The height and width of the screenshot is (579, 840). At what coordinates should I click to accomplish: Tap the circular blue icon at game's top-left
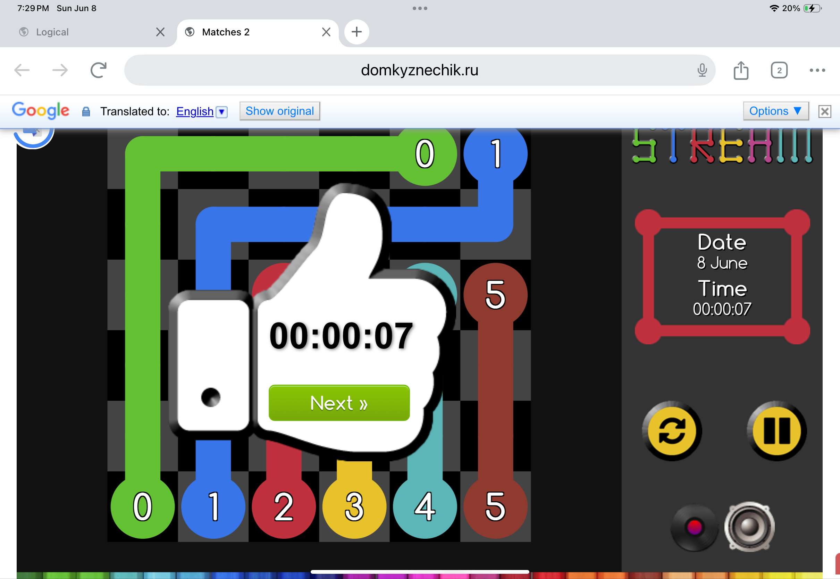tap(33, 138)
